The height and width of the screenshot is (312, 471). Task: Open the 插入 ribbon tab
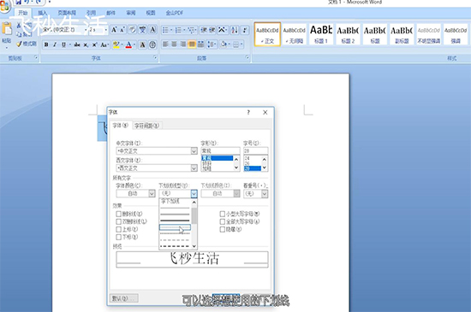pos(42,13)
